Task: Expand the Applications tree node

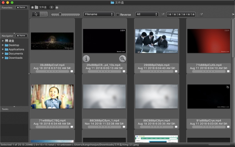Action: (x=3, y=49)
